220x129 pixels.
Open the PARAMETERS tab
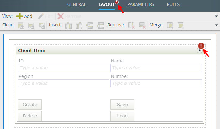(x=141, y=4)
